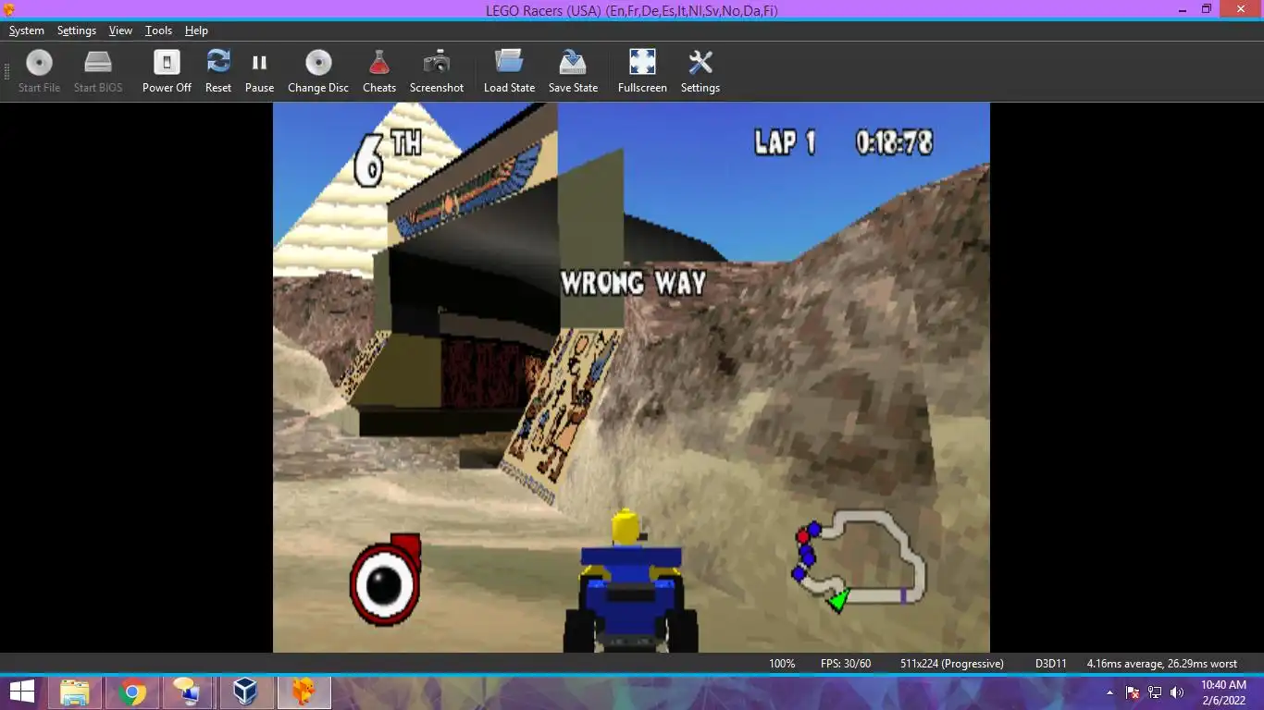Viewport: 1264px width, 710px height.
Task: Launch Google Chrome from taskbar
Action: tap(132, 692)
